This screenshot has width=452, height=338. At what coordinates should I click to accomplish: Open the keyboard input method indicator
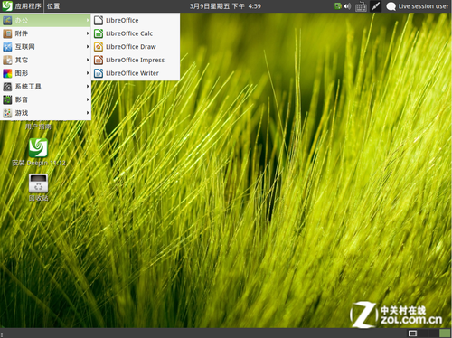[361, 6]
